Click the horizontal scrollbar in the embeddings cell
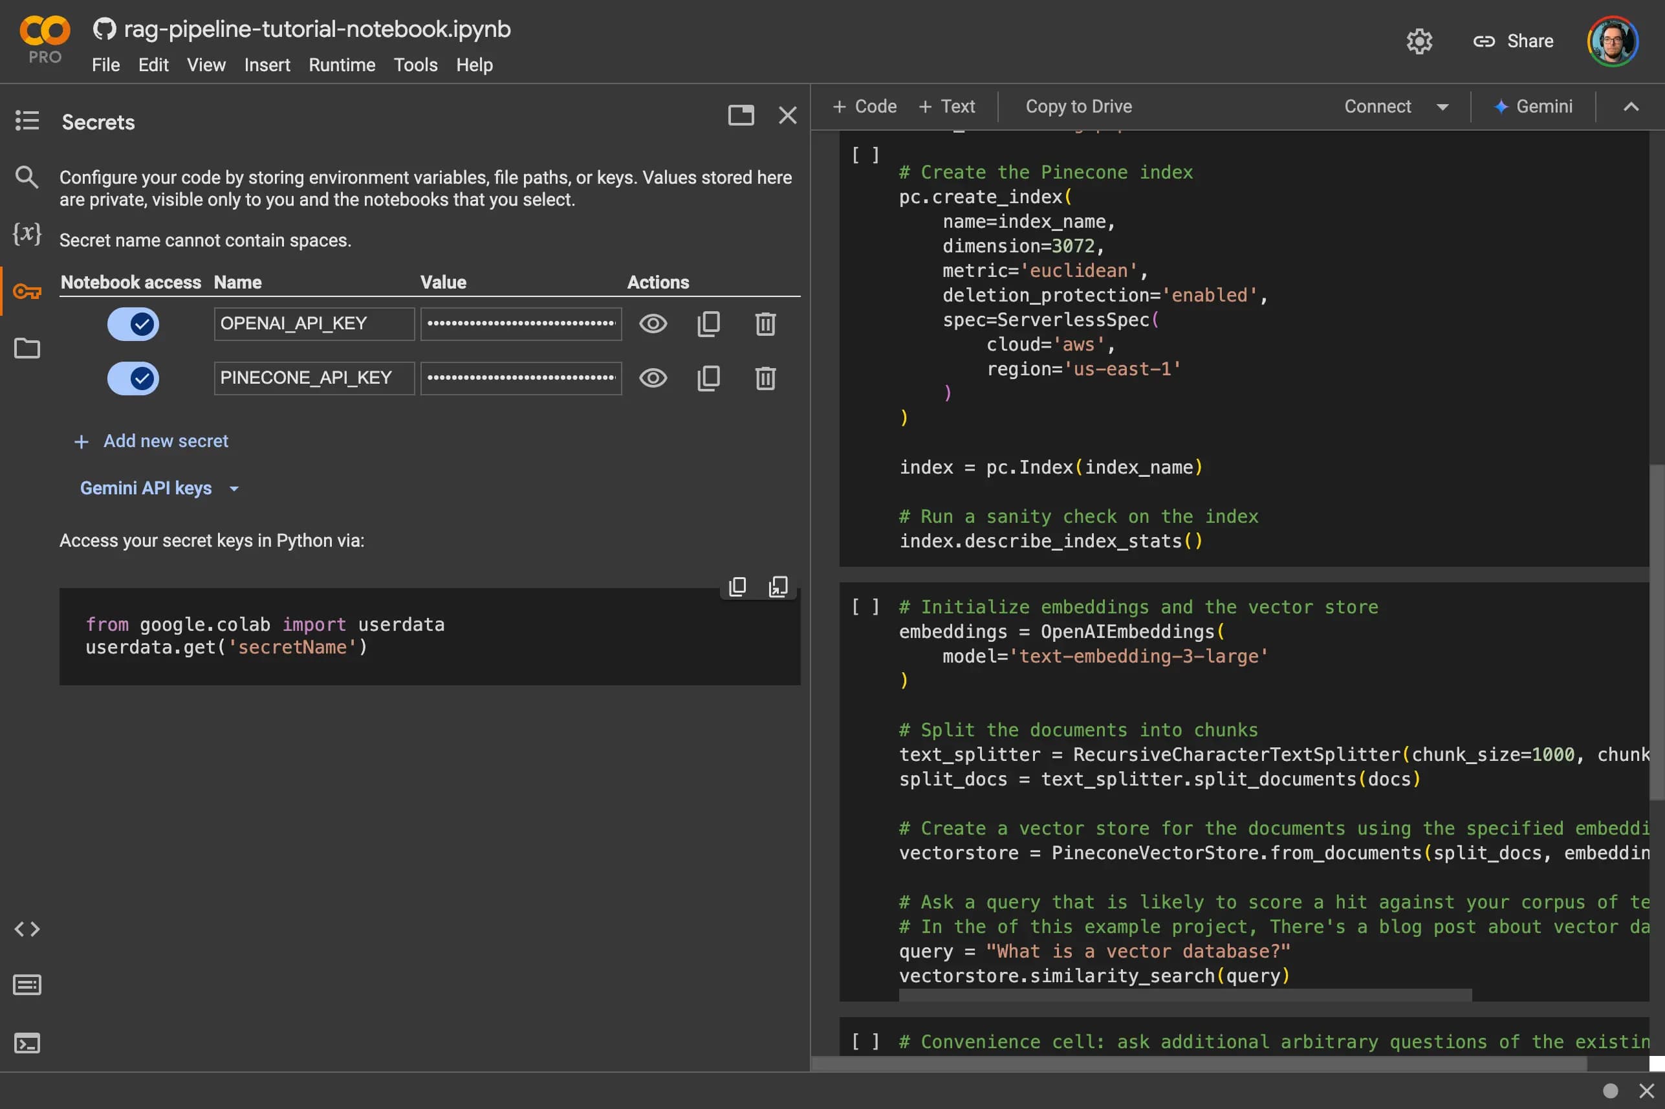The height and width of the screenshot is (1109, 1665). point(1184,995)
